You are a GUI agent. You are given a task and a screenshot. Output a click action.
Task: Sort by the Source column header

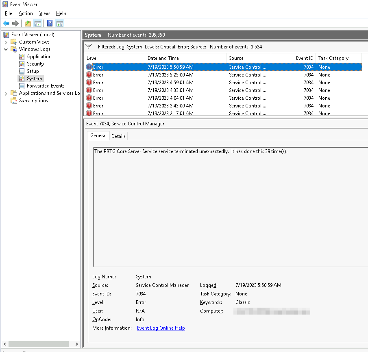248,58
